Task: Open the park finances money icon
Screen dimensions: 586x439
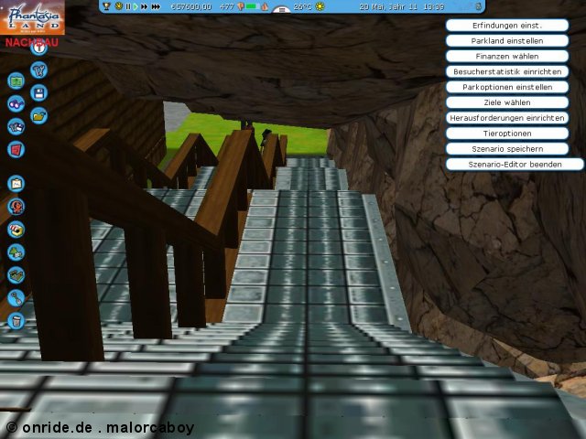Action: (16, 81)
